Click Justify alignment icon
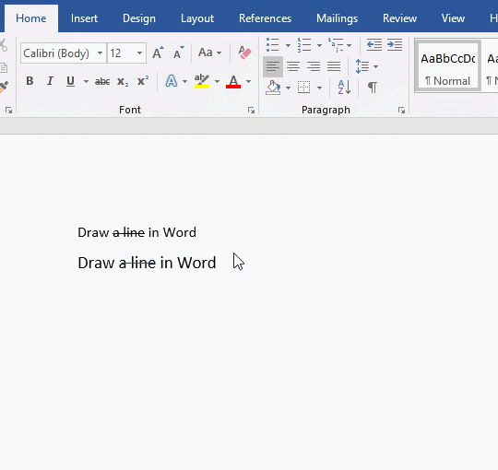Screen dimensions: 498x470 334,66
